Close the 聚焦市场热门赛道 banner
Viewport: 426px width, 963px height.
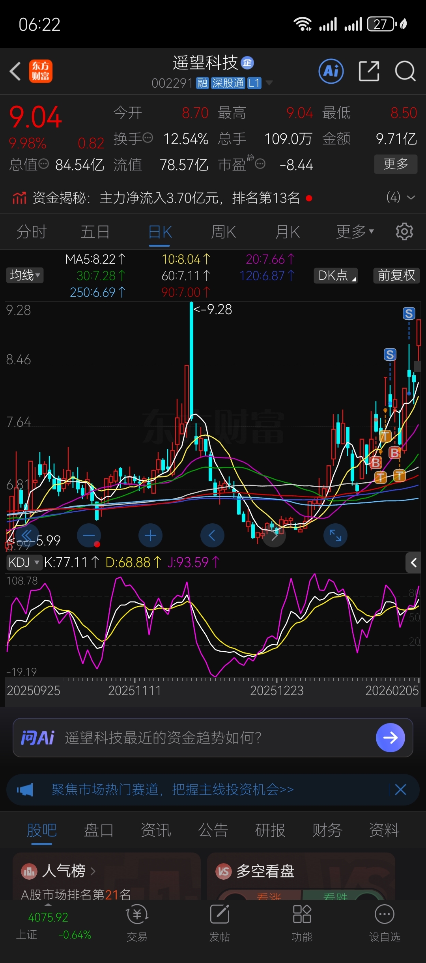pos(400,790)
